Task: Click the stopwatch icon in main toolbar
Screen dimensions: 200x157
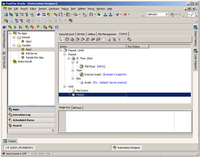Action: point(91,15)
